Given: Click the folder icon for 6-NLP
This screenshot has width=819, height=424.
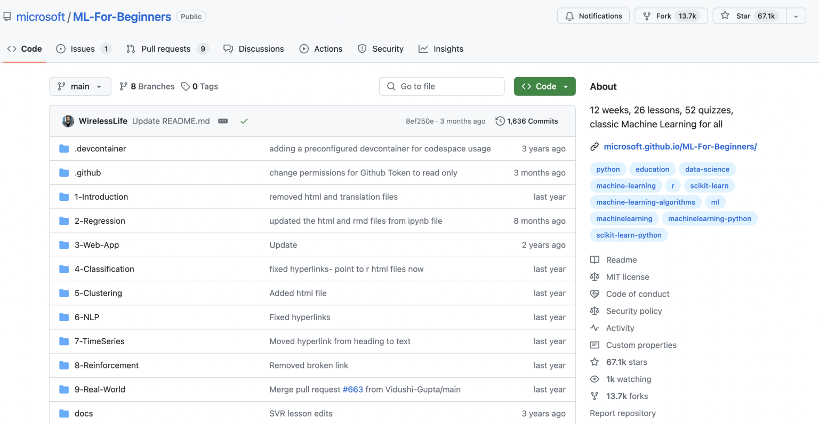Looking at the screenshot, I should (64, 317).
